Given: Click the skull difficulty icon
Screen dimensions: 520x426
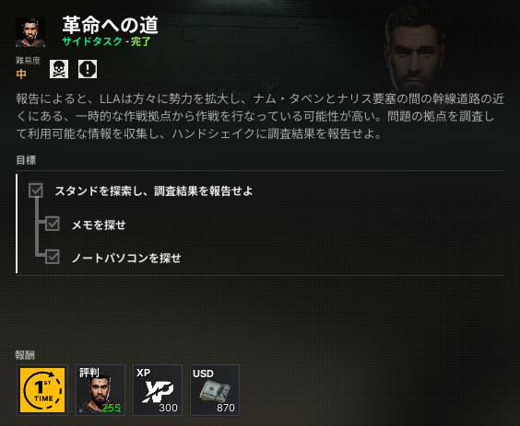Looking at the screenshot, I should point(59,69).
